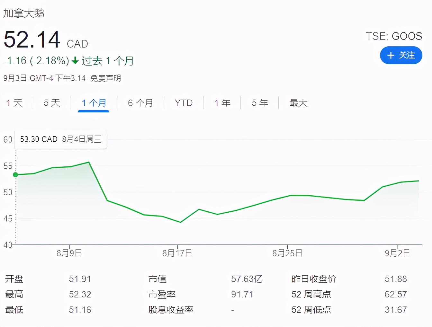Viewport: 432px width, 327px height.
Task: Click the 最低 value 51.16
Action: 80,310
